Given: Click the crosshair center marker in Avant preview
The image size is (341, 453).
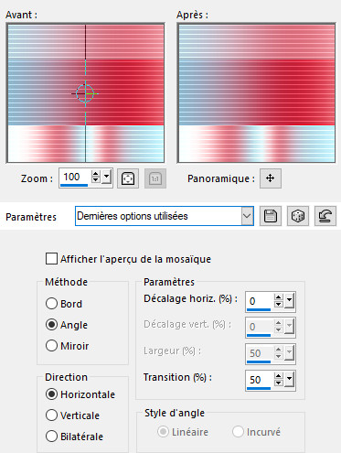Looking at the screenshot, I should tap(85, 93).
